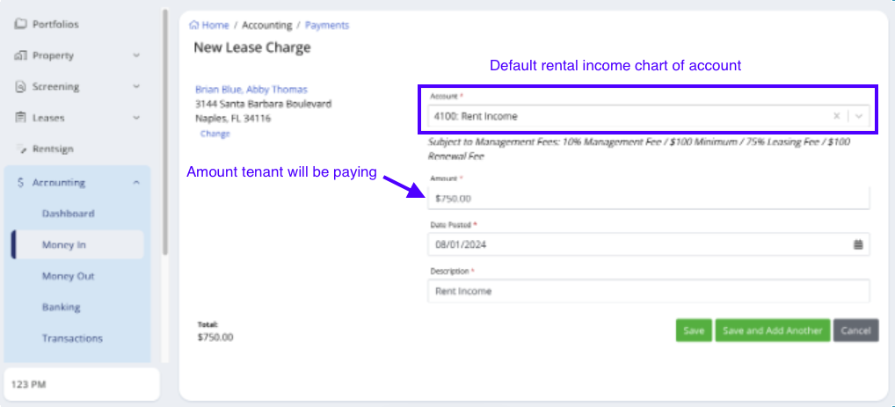The width and height of the screenshot is (895, 407).
Task: Click the Screening sidebar icon
Action: pos(20,87)
